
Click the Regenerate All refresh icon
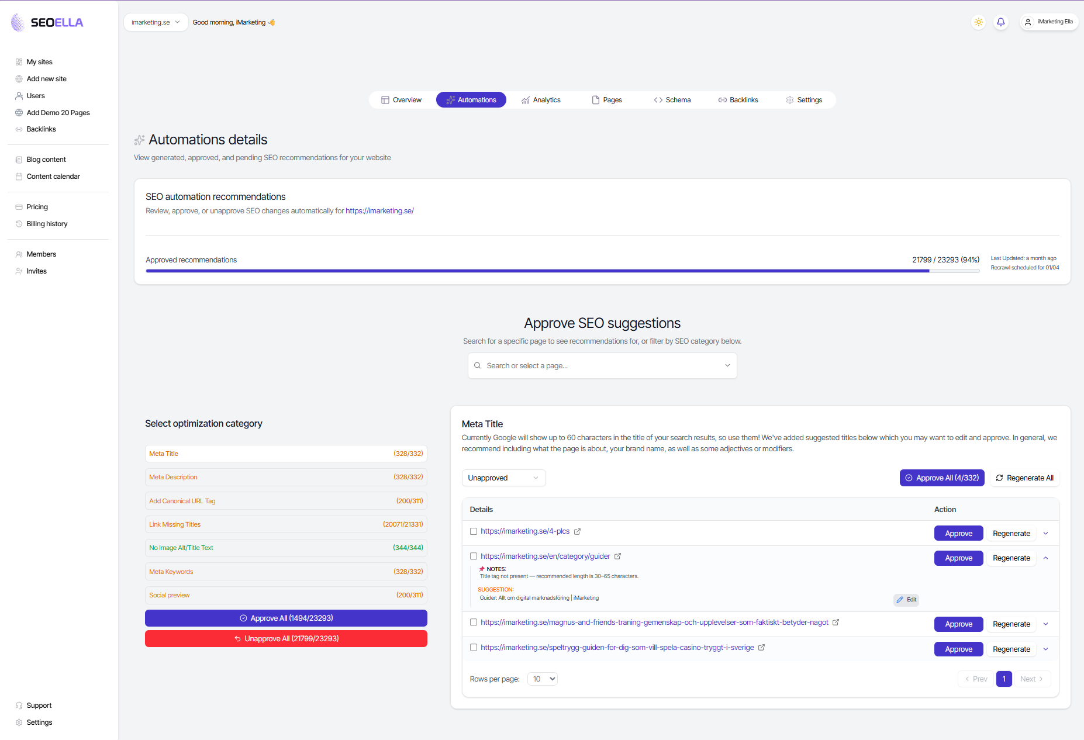point(1000,478)
